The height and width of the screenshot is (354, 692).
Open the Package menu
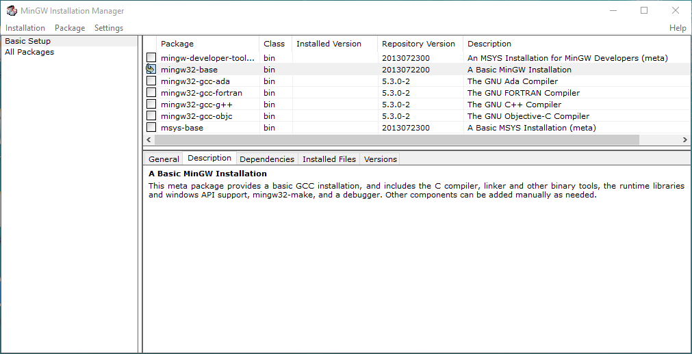(70, 28)
